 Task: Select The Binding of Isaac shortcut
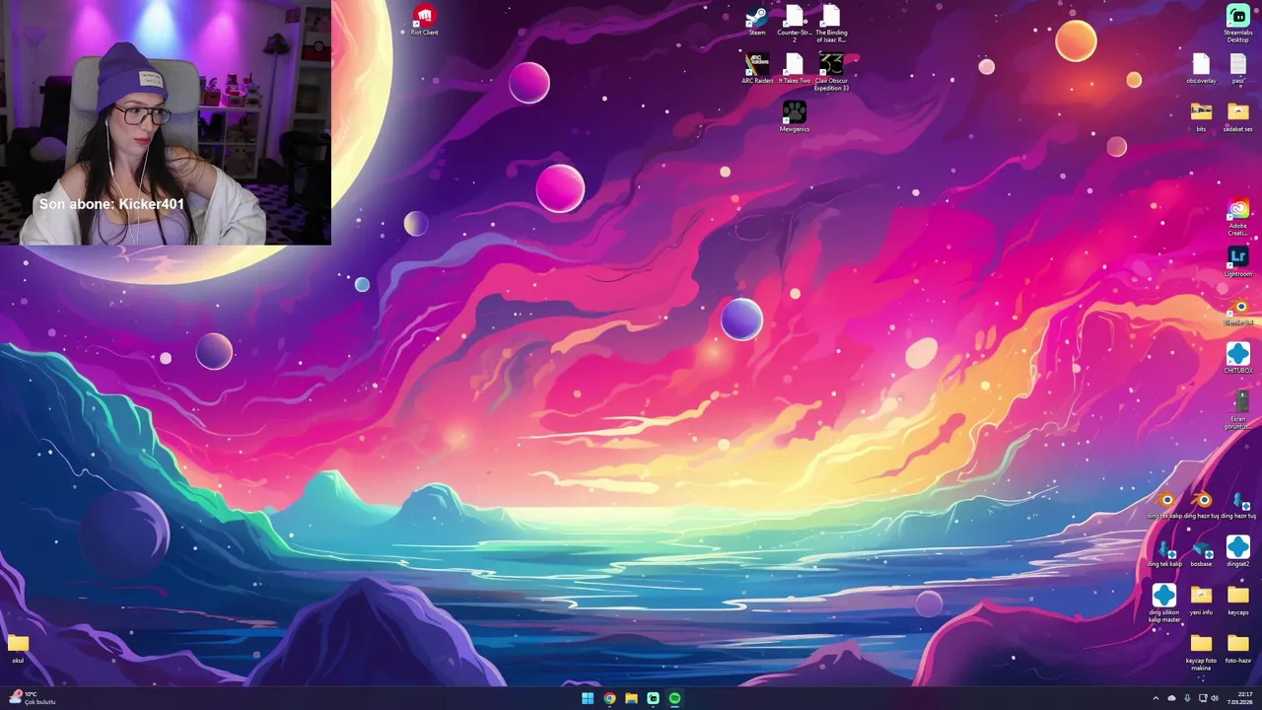coord(831,23)
